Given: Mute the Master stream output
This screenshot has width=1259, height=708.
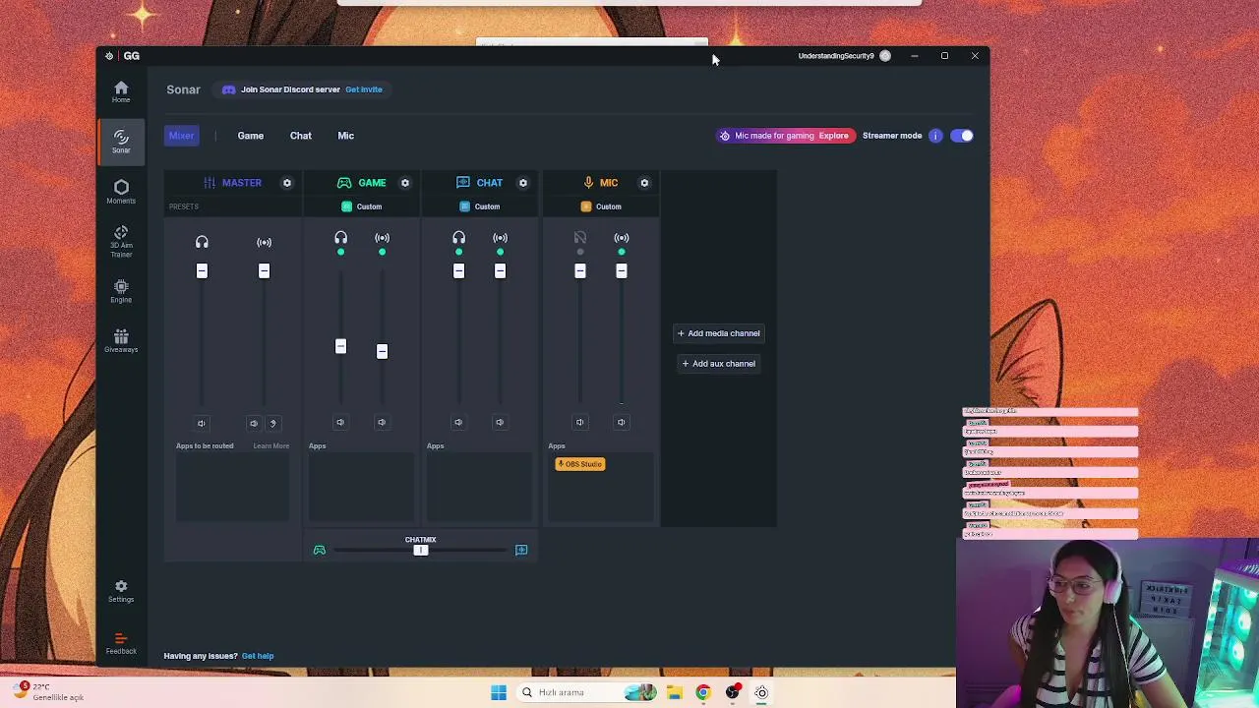Looking at the screenshot, I should (x=254, y=423).
